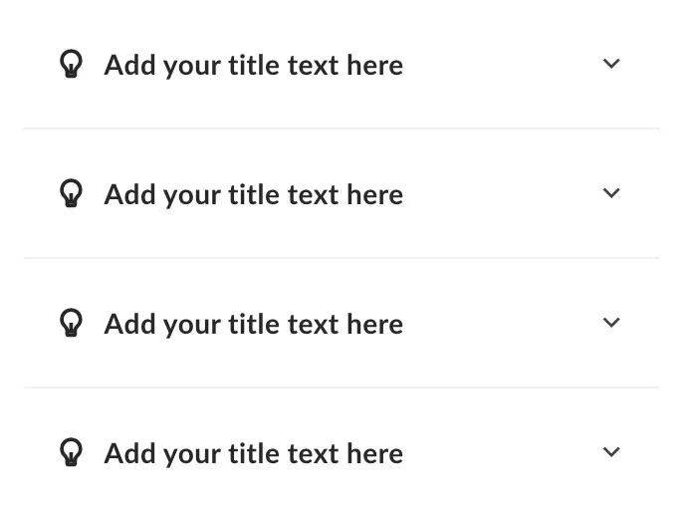Open the fourth accordion item via its chevron arrow
This screenshot has width=687, height=514.
tap(611, 452)
